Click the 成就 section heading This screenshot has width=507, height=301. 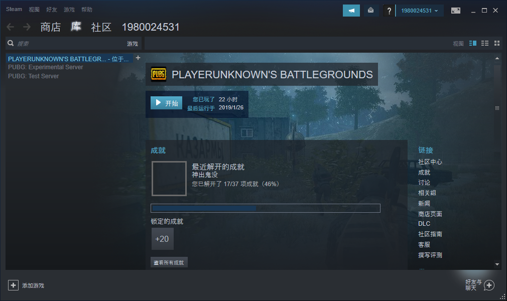coord(158,150)
